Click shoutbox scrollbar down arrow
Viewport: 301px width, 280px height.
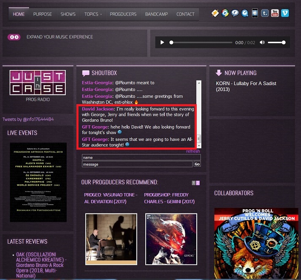pos(199,146)
